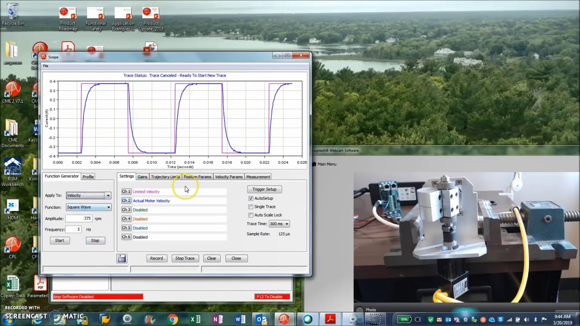Click the F12 To Disable red button
The width and height of the screenshot is (580, 326).
point(272,297)
